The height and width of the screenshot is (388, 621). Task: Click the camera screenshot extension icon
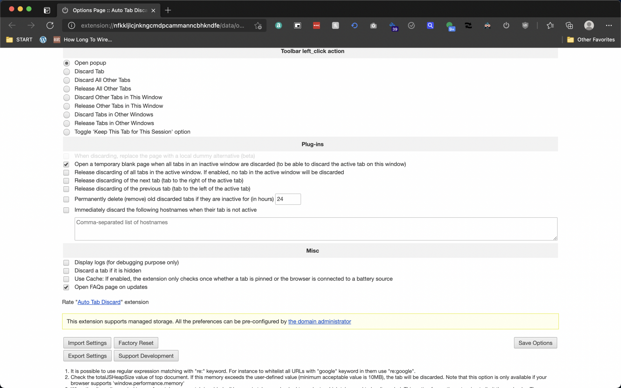[x=373, y=25]
